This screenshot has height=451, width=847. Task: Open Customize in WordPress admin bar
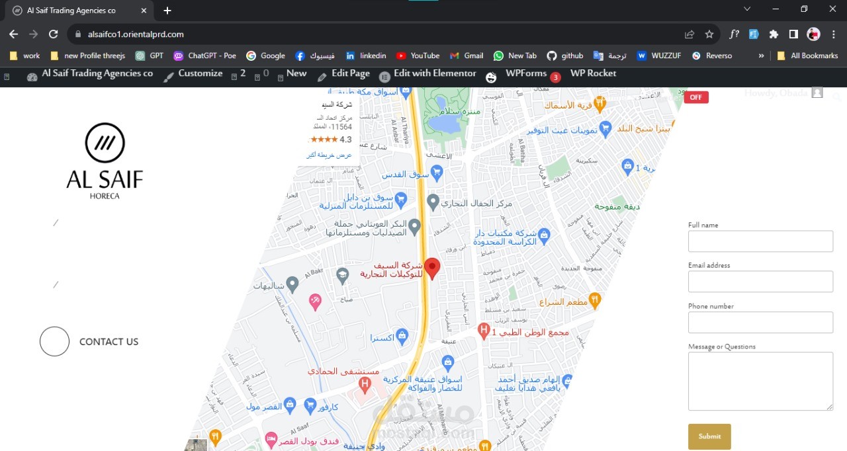click(x=193, y=74)
